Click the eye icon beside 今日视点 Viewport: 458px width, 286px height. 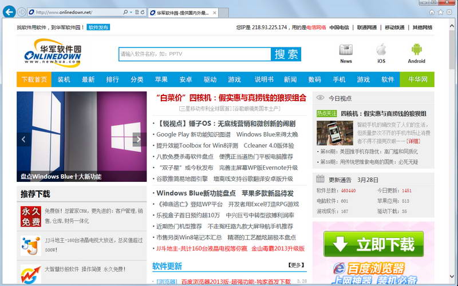tap(321, 98)
